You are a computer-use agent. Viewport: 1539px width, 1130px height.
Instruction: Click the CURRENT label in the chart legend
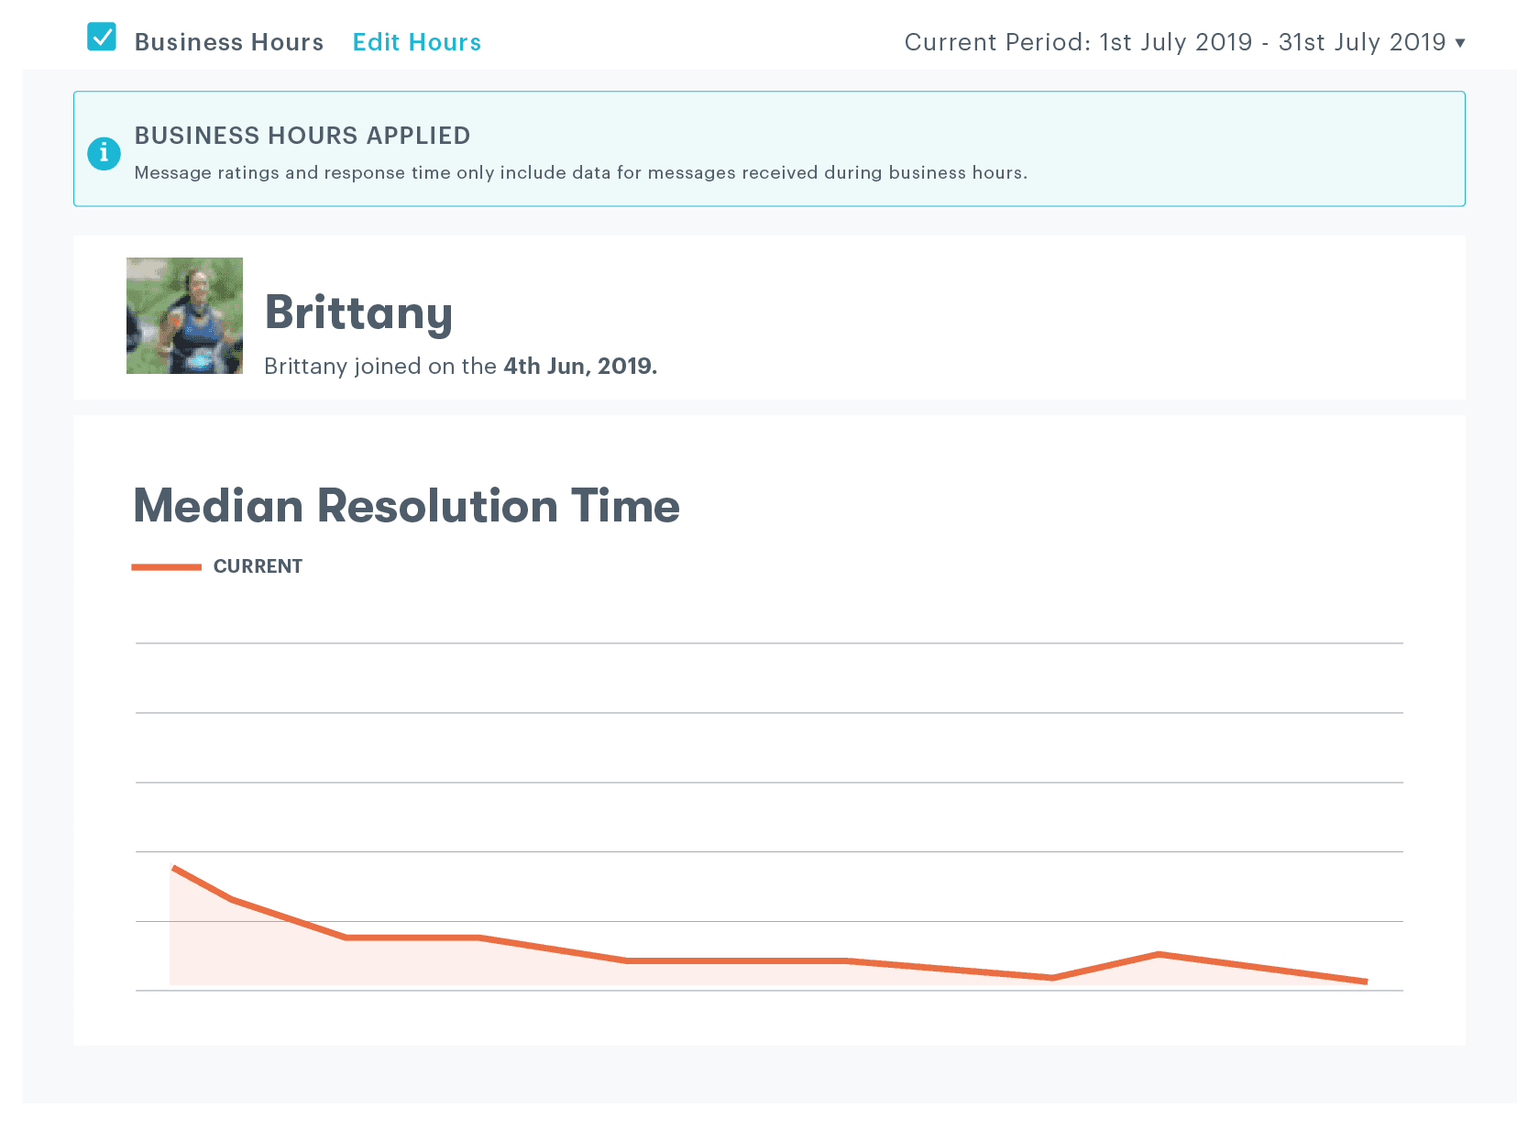(258, 566)
